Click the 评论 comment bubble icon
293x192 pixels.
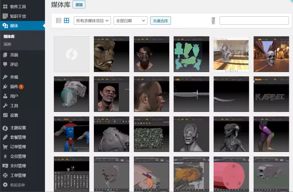(x=5, y=64)
